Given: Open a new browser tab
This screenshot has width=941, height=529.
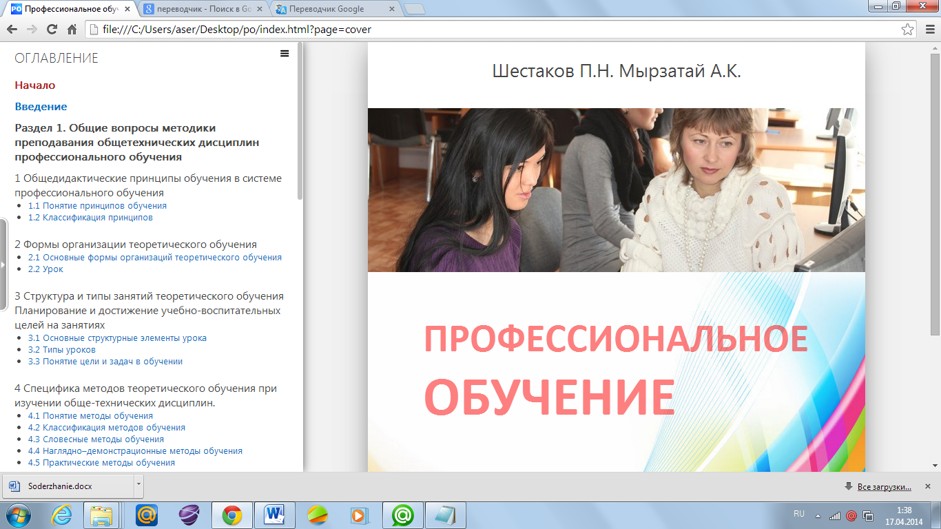Looking at the screenshot, I should (414, 10).
